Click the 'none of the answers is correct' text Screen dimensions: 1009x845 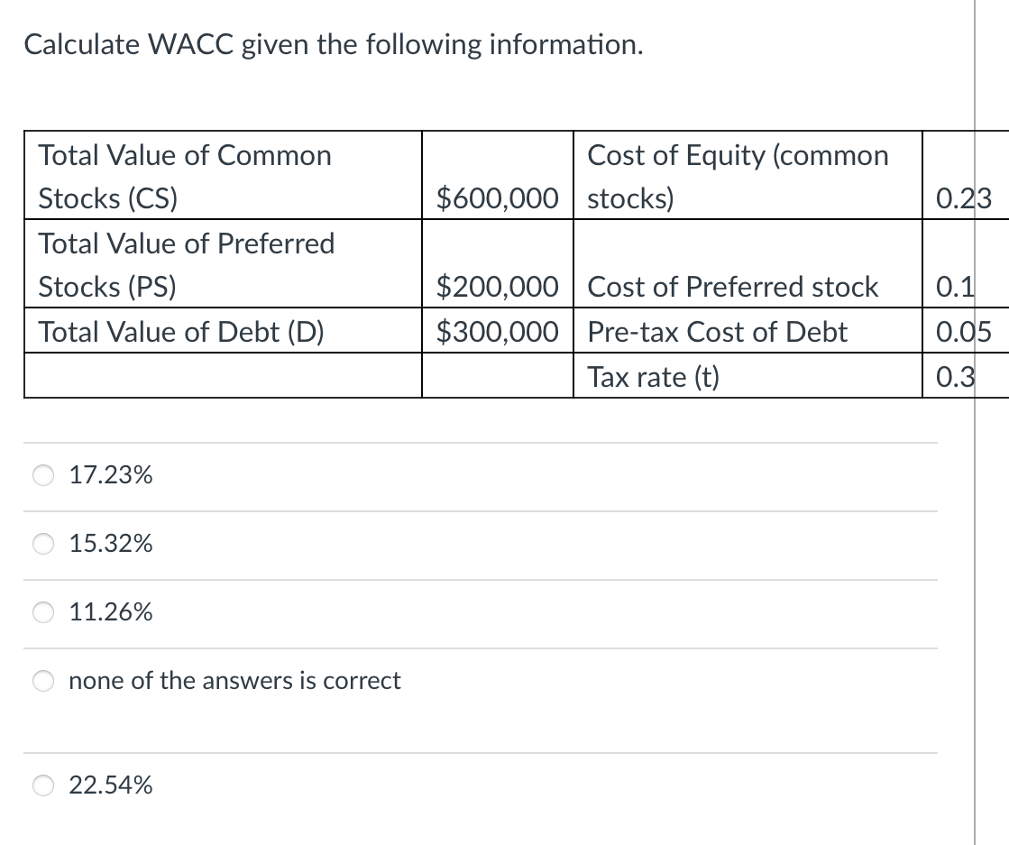click(234, 681)
